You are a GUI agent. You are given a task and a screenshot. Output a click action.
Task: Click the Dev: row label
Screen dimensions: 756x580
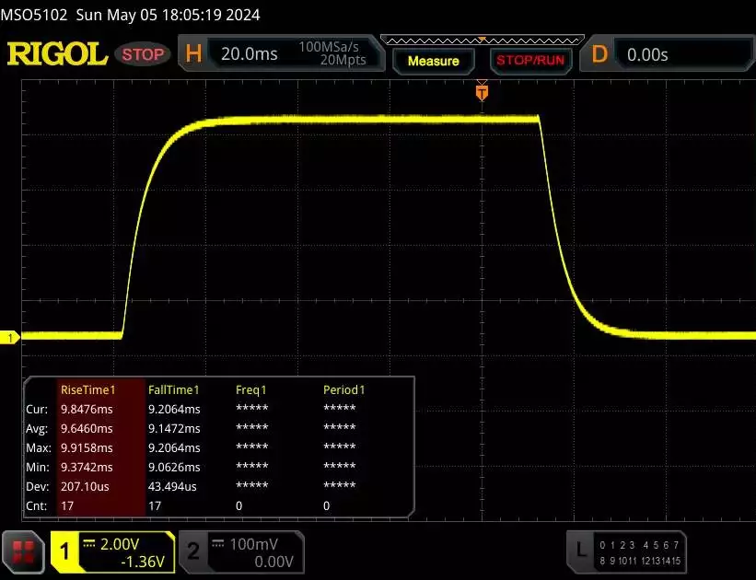tap(37, 486)
